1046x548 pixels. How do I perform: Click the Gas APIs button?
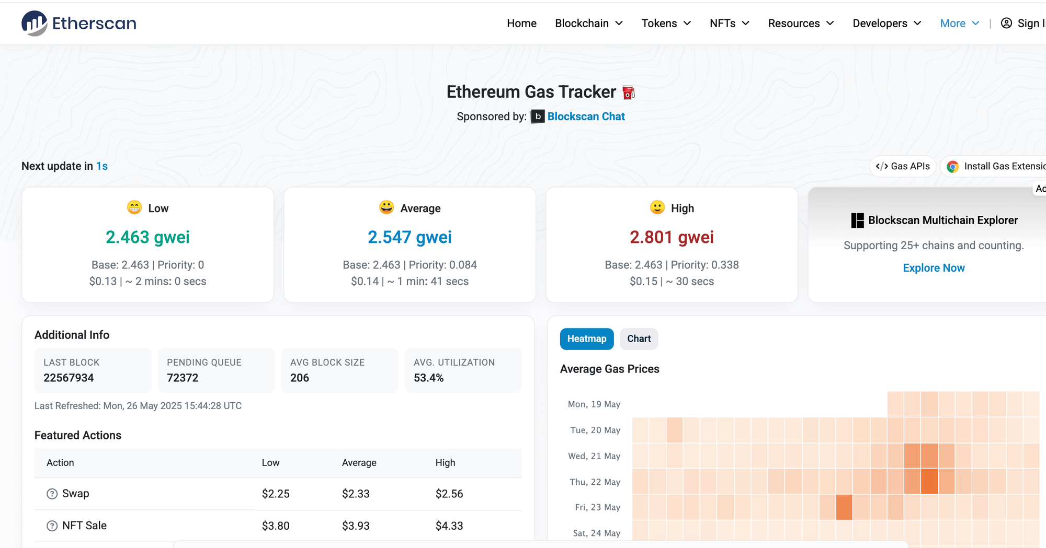(x=903, y=166)
